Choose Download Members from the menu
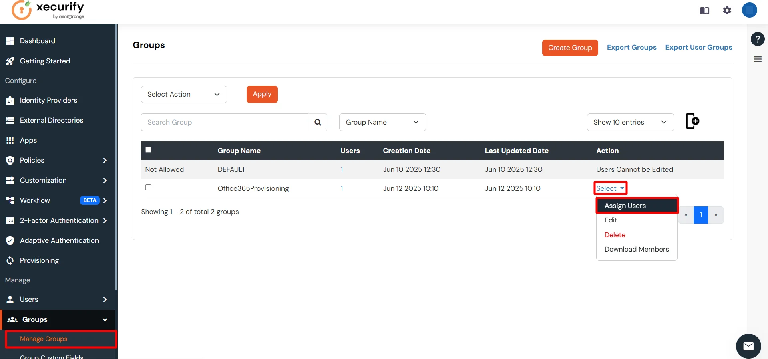Viewport: 768px width, 359px height. (637, 249)
